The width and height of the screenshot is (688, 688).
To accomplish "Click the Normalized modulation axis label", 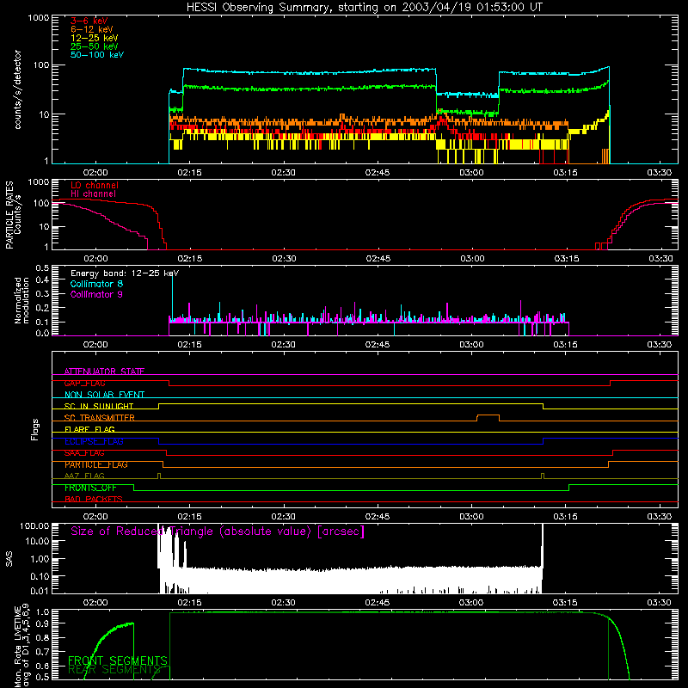I will click(21, 300).
